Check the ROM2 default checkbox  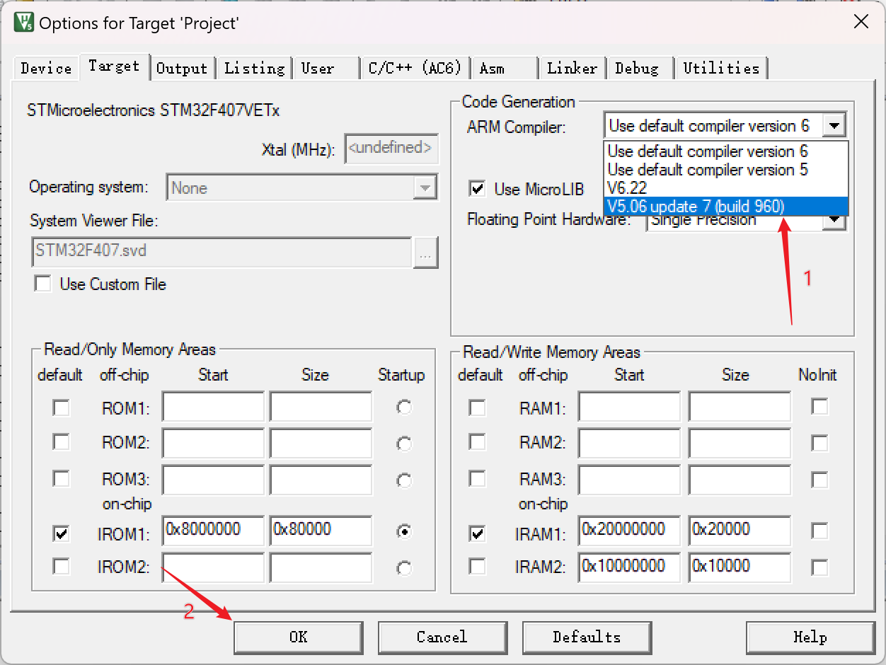pos(62,442)
